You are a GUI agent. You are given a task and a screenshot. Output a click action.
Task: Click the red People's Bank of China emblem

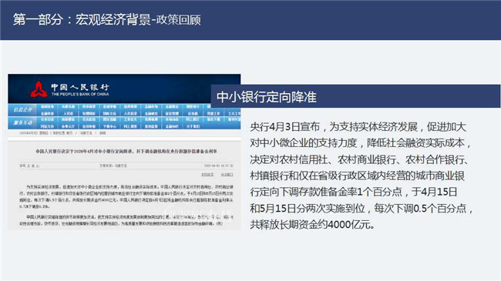(x=39, y=89)
